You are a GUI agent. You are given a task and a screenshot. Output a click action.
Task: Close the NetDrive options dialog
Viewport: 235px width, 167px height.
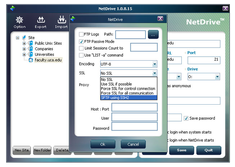pos(161,18)
